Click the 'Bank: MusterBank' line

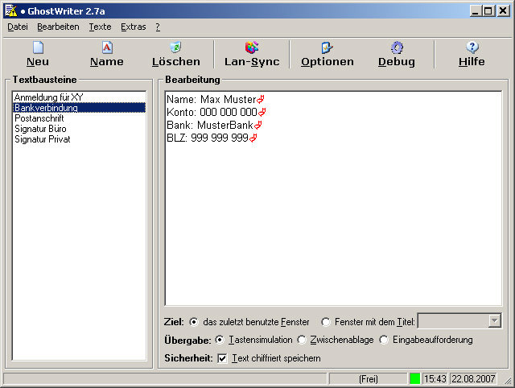[x=214, y=125]
